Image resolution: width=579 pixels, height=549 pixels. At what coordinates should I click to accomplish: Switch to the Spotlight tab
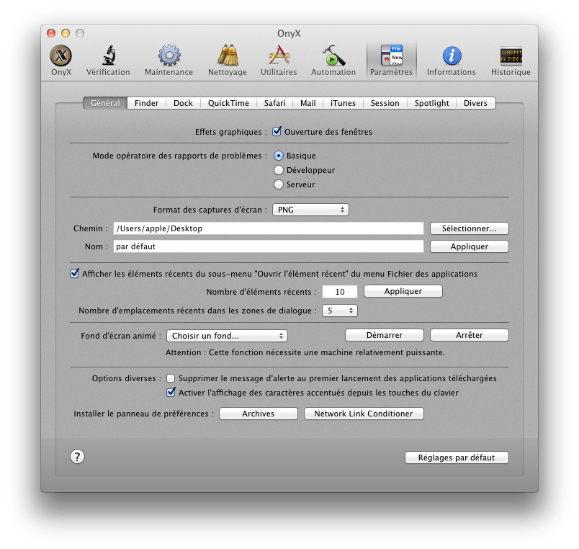click(431, 103)
